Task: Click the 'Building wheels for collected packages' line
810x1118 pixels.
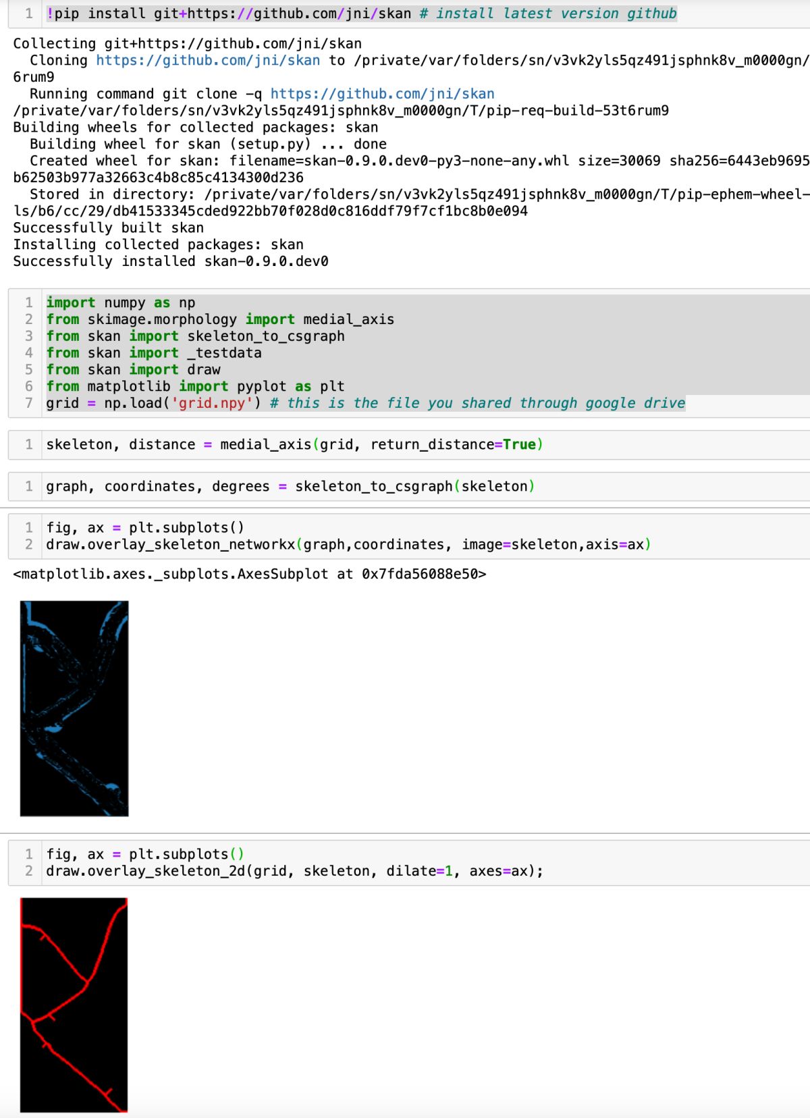Action: coord(196,127)
